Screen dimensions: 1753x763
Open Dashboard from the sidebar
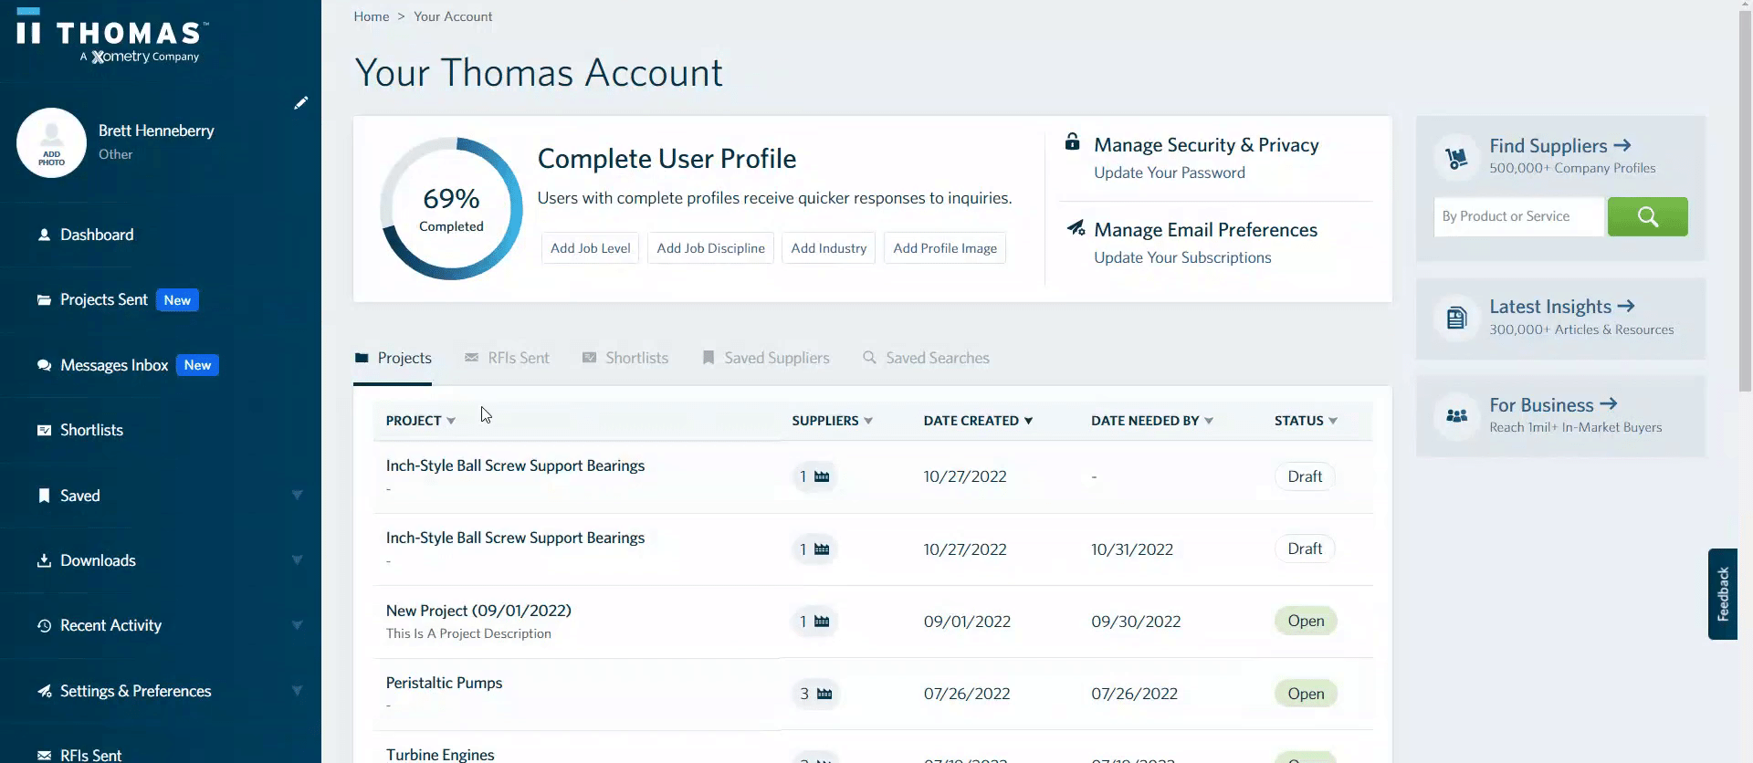(x=97, y=235)
